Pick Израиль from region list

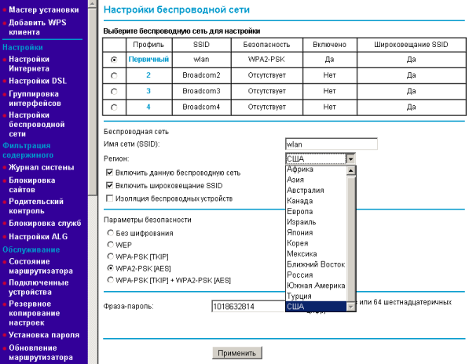pyautogui.click(x=316, y=222)
